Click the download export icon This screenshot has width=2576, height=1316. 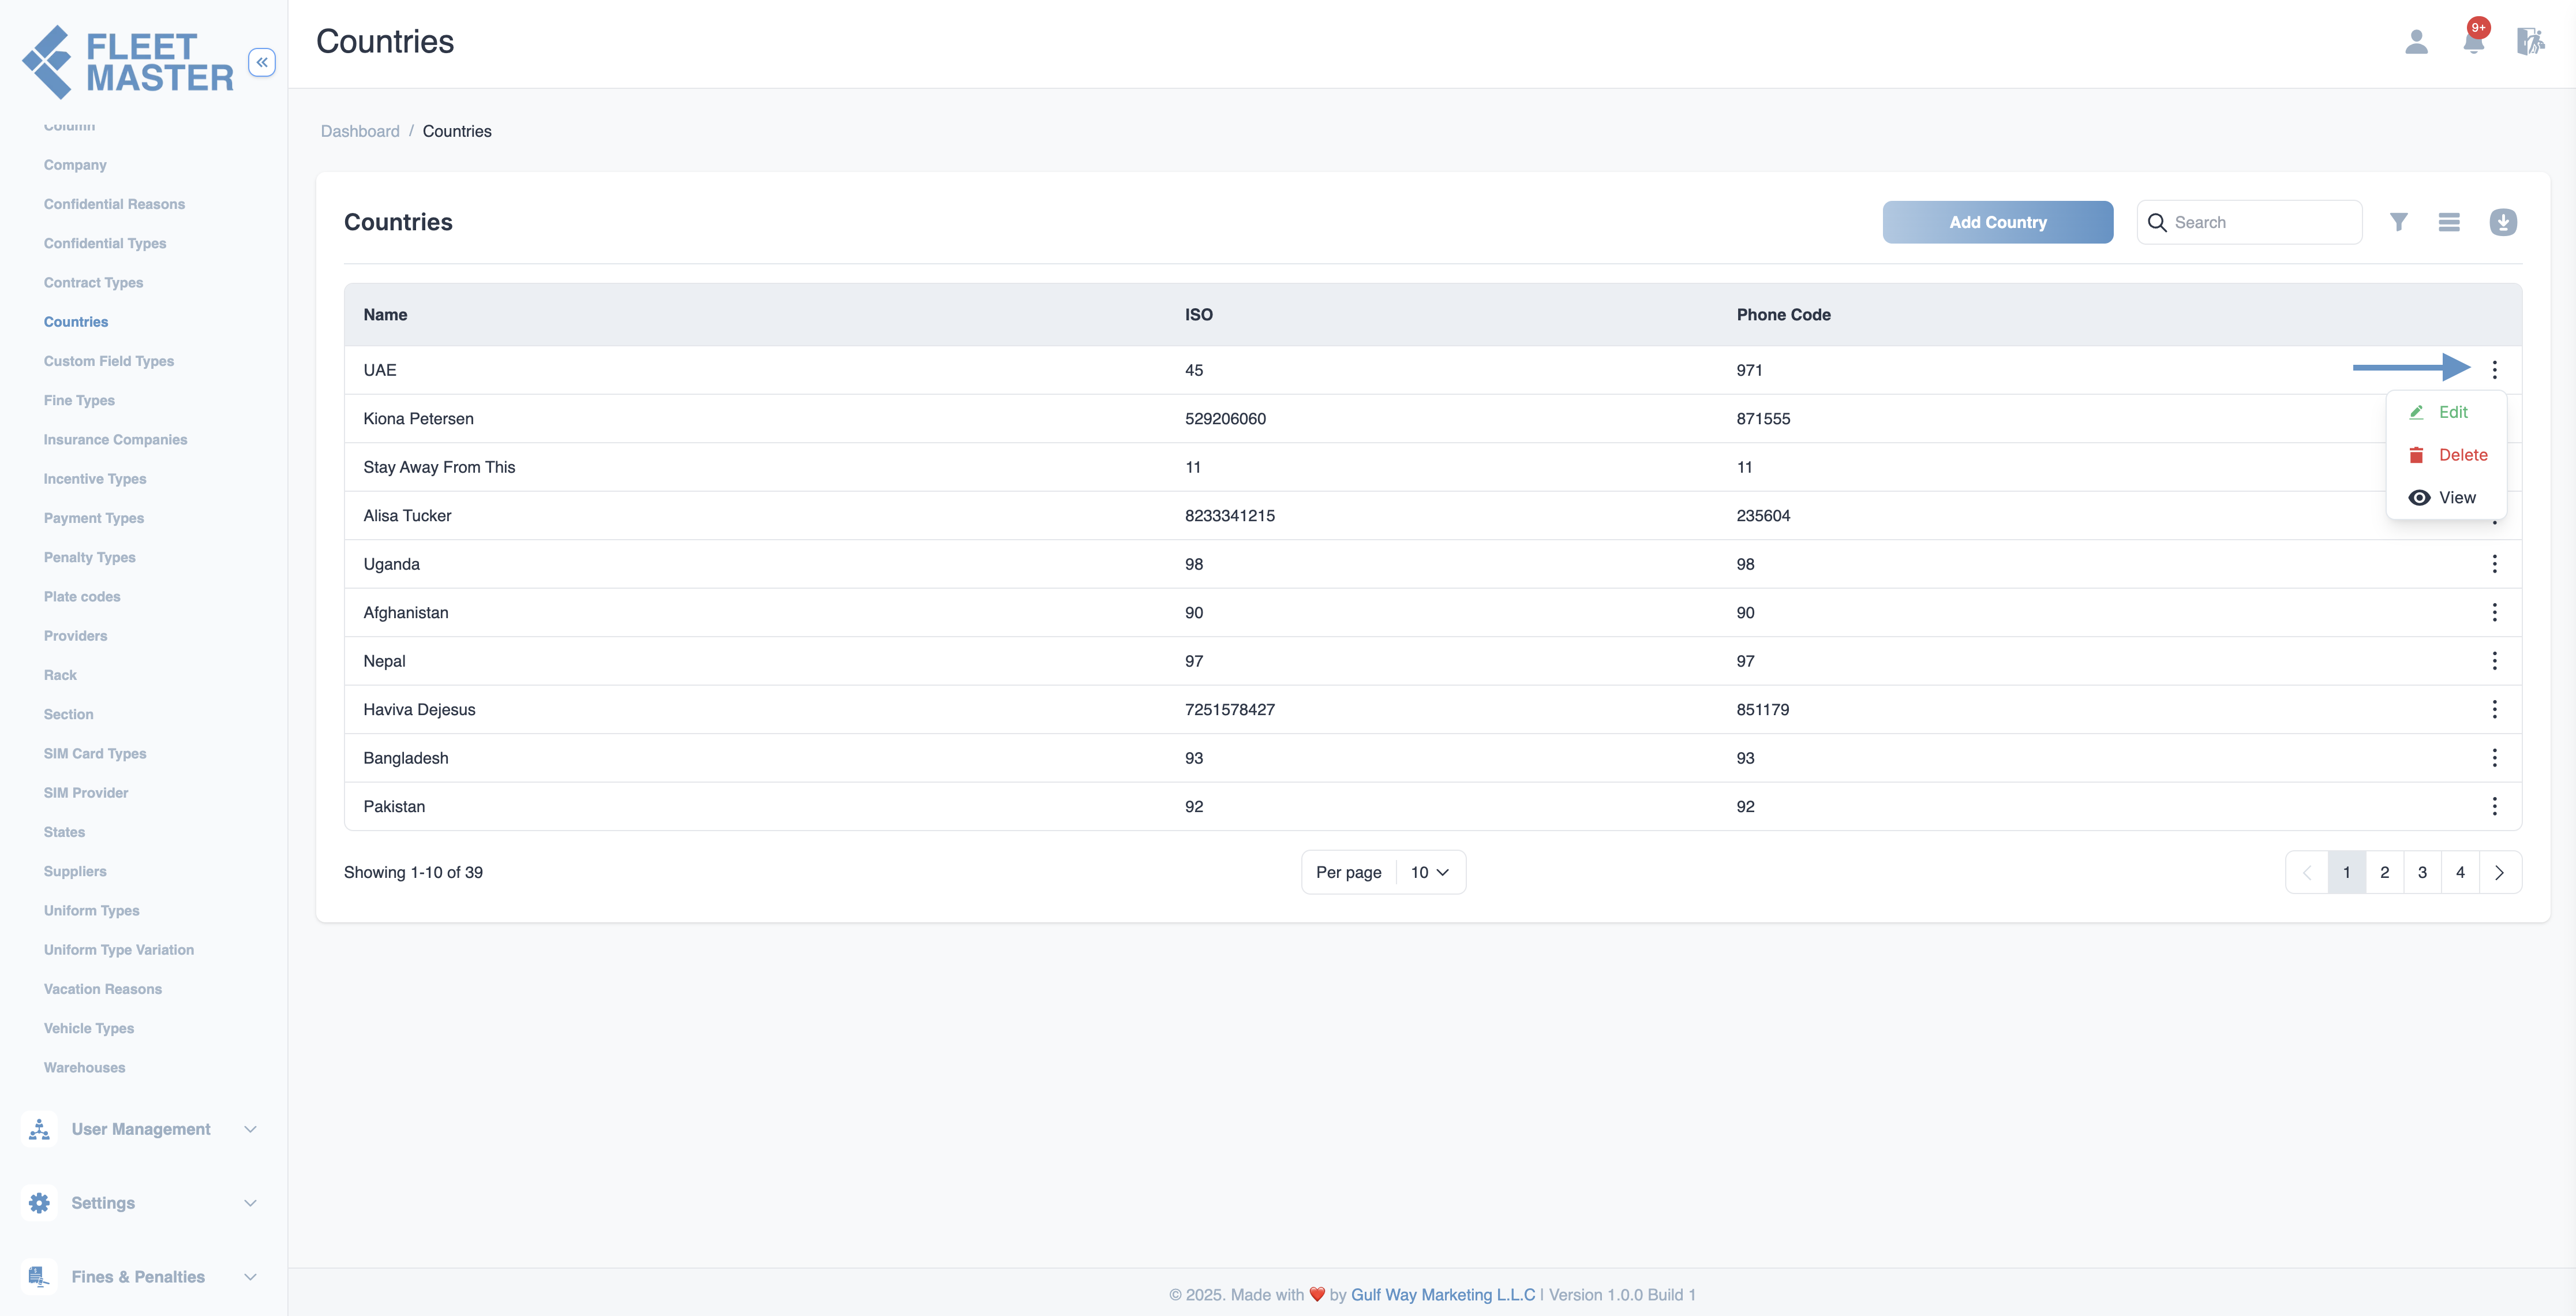[x=2503, y=222]
